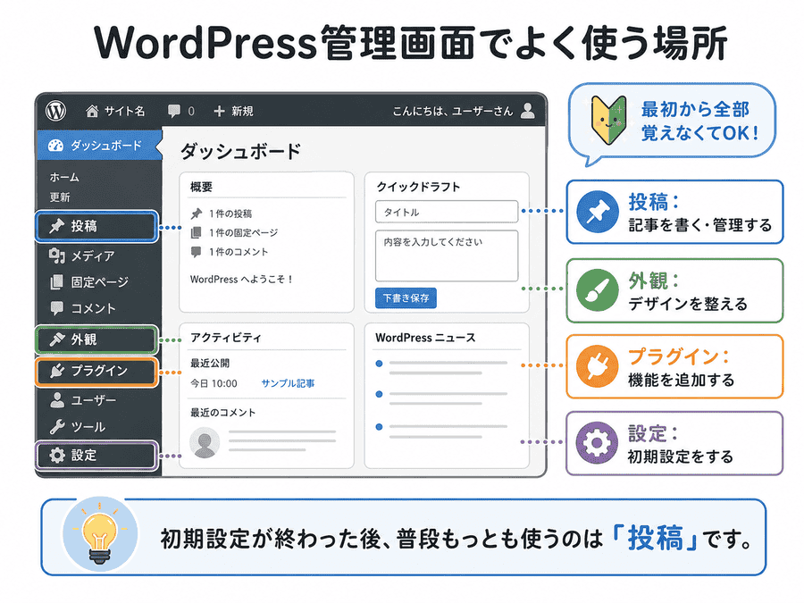804x603 pixels.
Task: Click サイト名 in the admin bar
Action: [124, 111]
